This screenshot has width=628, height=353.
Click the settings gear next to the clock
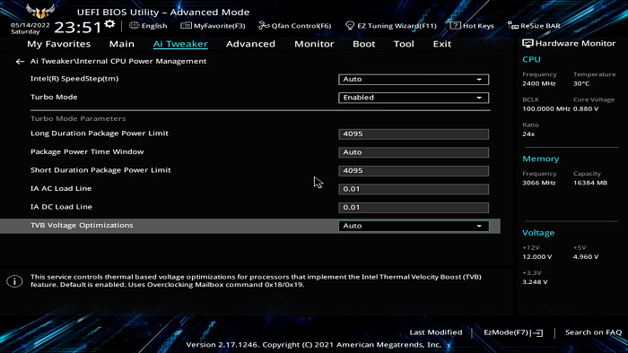[109, 24]
